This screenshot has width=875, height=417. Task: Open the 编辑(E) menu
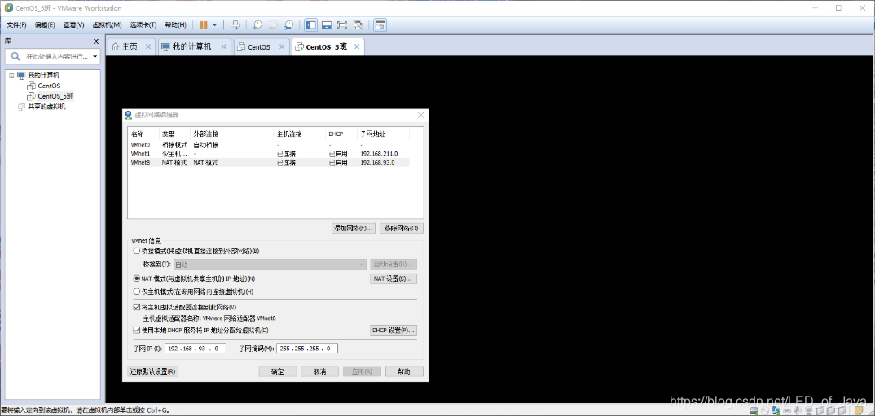(45, 25)
